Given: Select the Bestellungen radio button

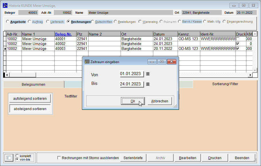Looking at the screenshot, I should pos(115,22).
